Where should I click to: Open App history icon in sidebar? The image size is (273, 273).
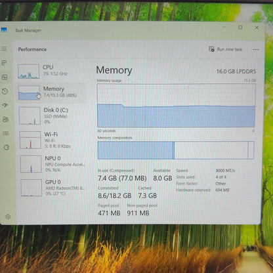5,91
